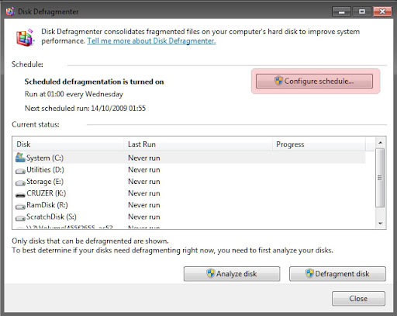Click Never run status for Storage (E:)
Image resolution: width=397 pixels, height=316 pixels.
click(144, 182)
